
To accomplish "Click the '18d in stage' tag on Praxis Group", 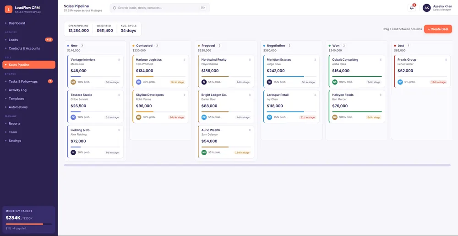I will [x=438, y=82].
